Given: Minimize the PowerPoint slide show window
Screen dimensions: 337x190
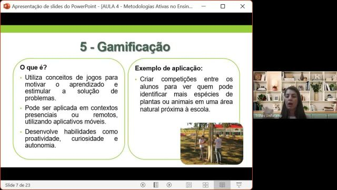Looking at the screenshot, I should [204, 6].
